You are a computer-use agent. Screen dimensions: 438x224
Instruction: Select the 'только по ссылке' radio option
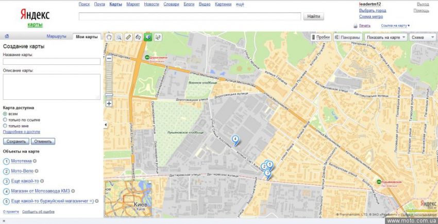pyautogui.click(x=5, y=119)
